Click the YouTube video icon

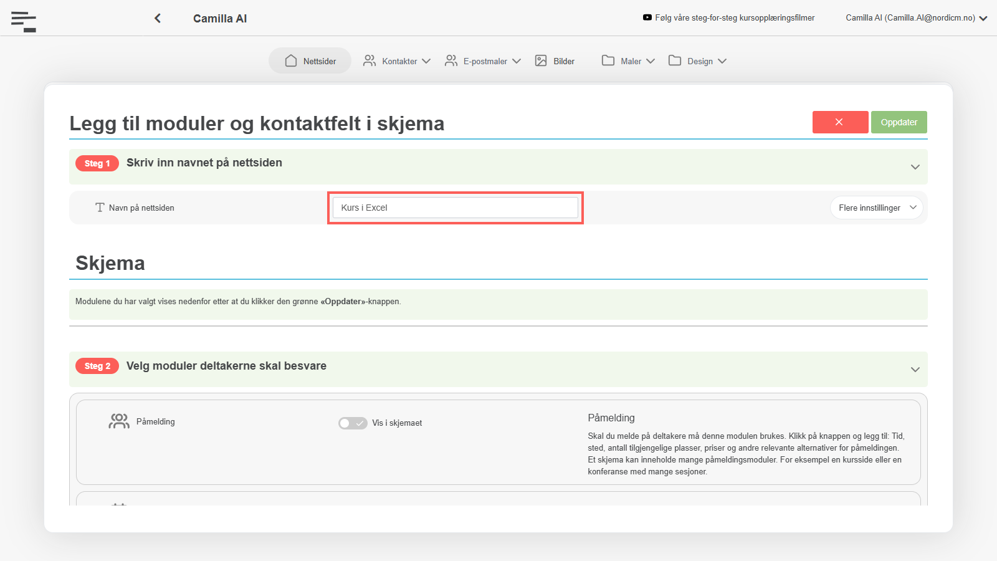(647, 17)
